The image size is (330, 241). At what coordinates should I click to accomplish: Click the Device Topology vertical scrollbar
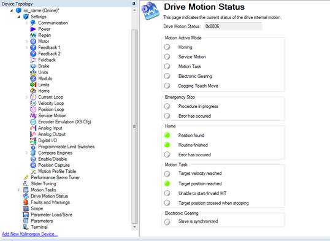click(x=135, y=126)
